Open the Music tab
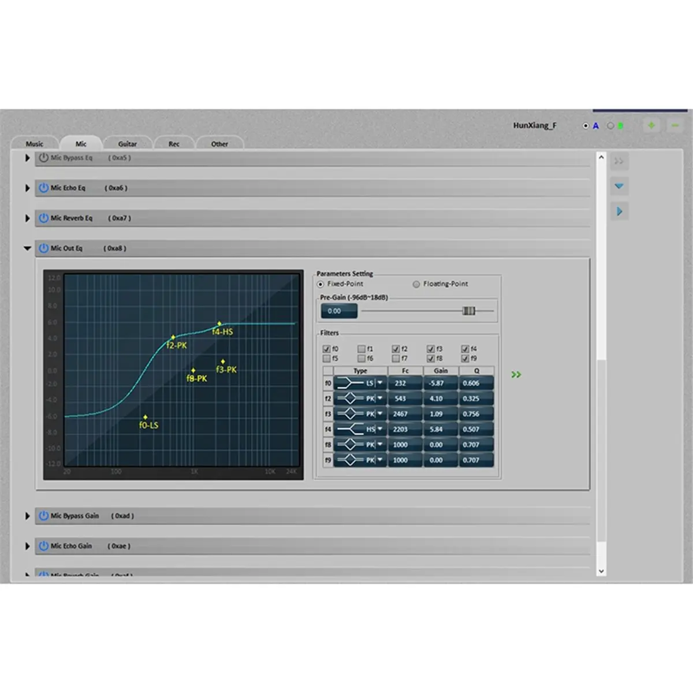The image size is (693, 693). pos(34,144)
